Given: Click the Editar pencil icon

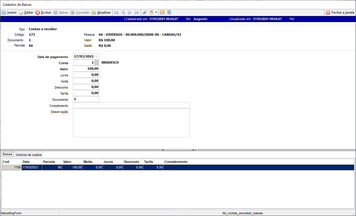Looking at the screenshot, I should coord(21,12).
